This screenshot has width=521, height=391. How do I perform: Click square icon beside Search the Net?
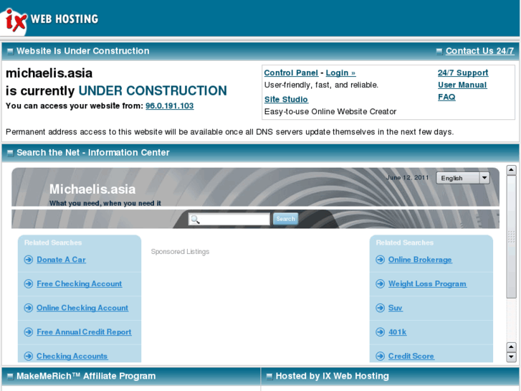pyautogui.click(x=10, y=153)
